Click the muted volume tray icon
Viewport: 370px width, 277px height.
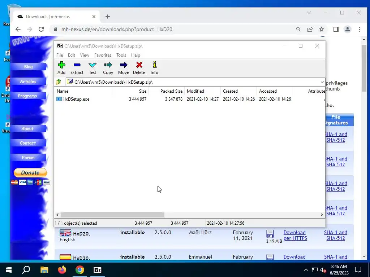[x=323, y=270]
